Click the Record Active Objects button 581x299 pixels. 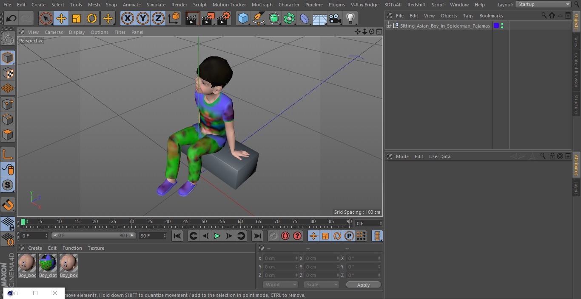coord(273,236)
